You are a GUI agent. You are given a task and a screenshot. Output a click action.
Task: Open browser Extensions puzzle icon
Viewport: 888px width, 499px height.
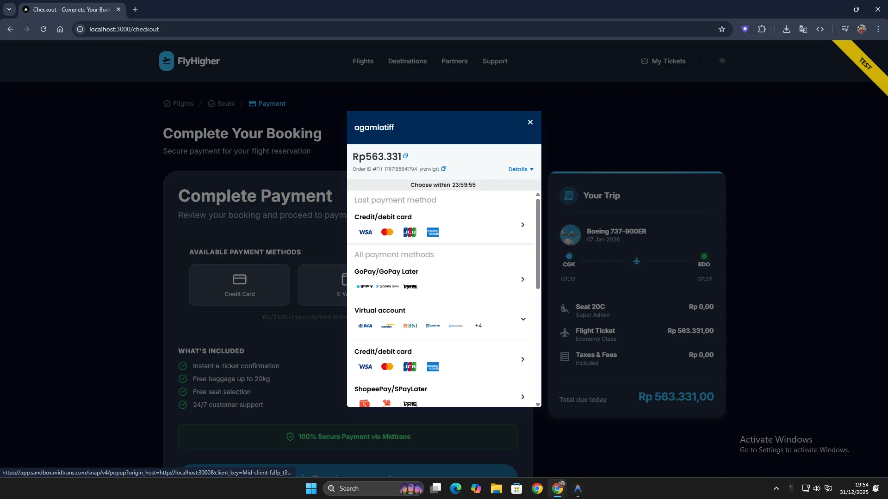[x=762, y=29]
